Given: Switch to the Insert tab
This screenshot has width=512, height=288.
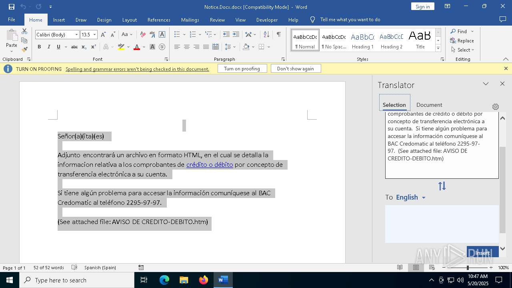Looking at the screenshot, I should [x=59, y=20].
